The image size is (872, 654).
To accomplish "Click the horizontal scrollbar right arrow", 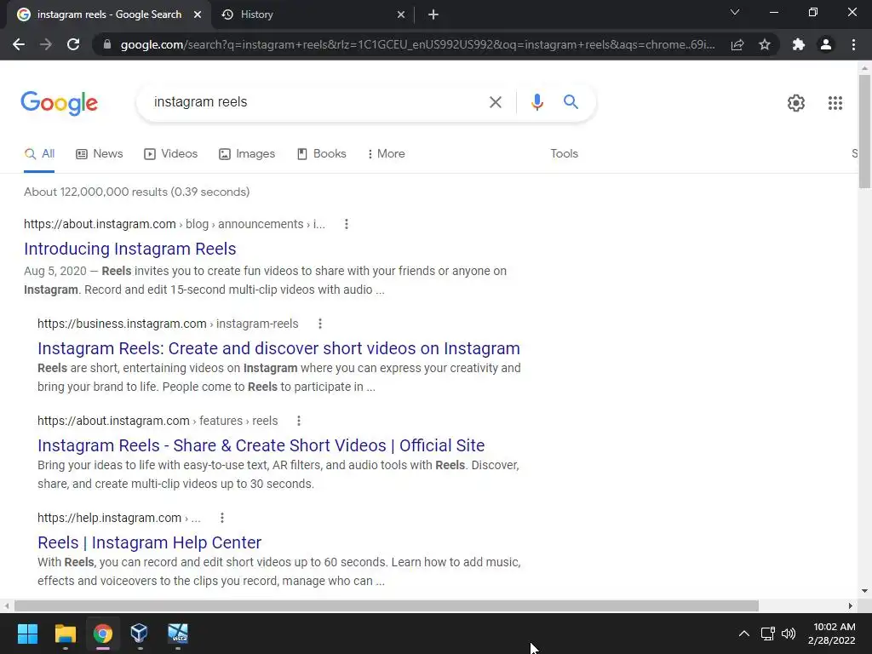I will point(851,605).
